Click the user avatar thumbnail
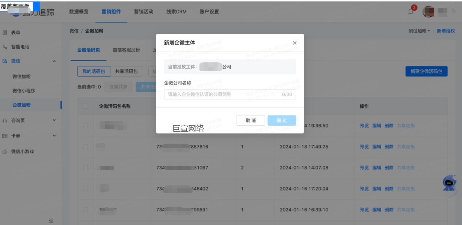Viewport: 462px width, 225px height. 428,11
